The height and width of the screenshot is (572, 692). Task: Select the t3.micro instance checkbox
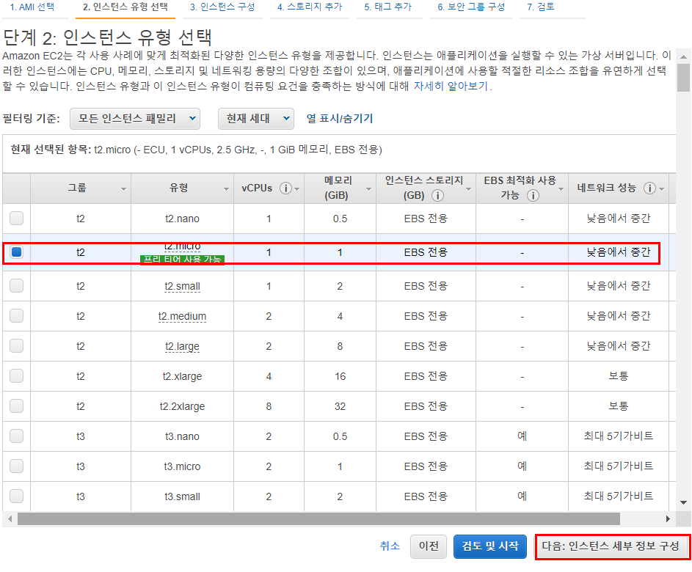17,466
